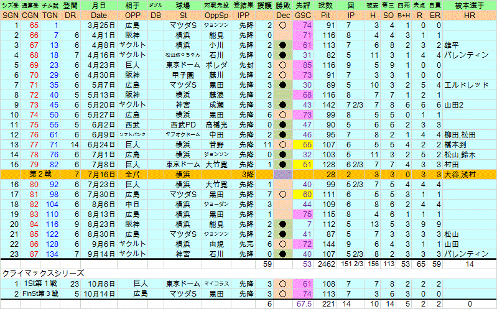
Task: Click opposing starter 成瀬
Action: point(216,105)
